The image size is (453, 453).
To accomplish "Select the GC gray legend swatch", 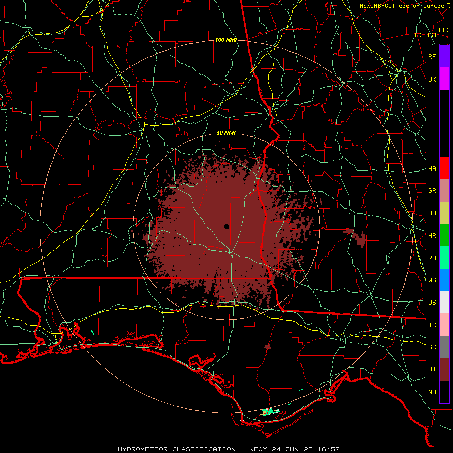I will (444, 347).
